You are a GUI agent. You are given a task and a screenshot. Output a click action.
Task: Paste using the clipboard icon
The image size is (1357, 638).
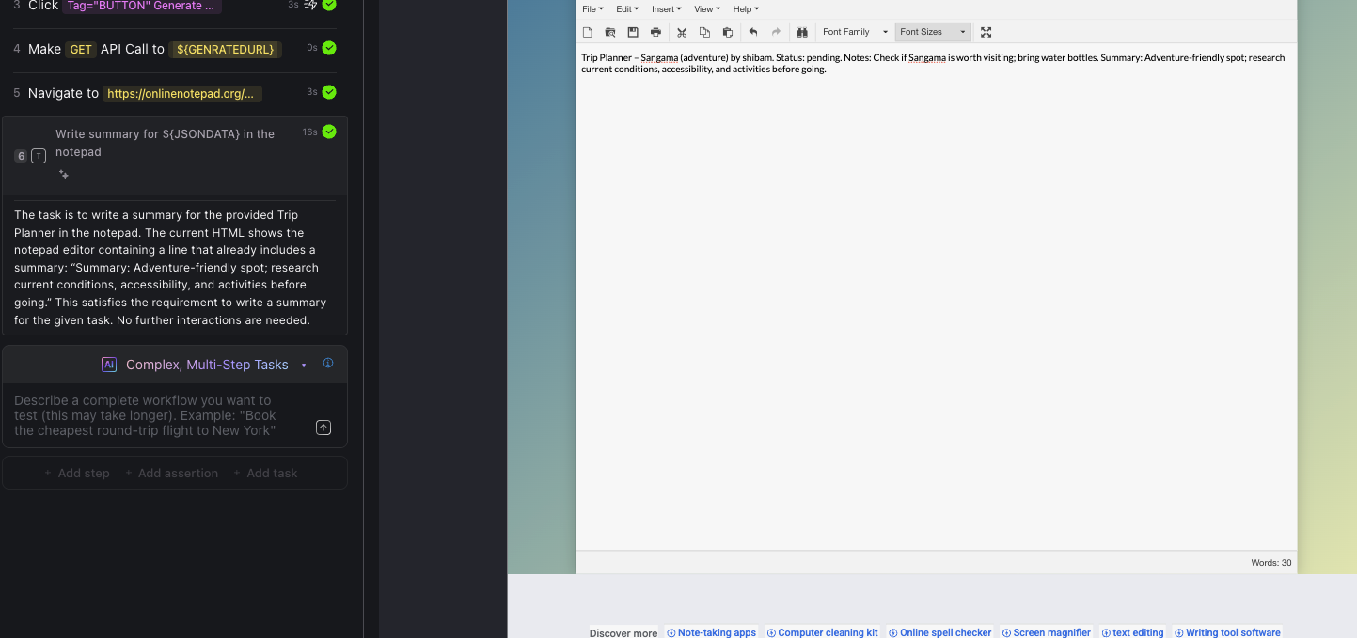(727, 32)
